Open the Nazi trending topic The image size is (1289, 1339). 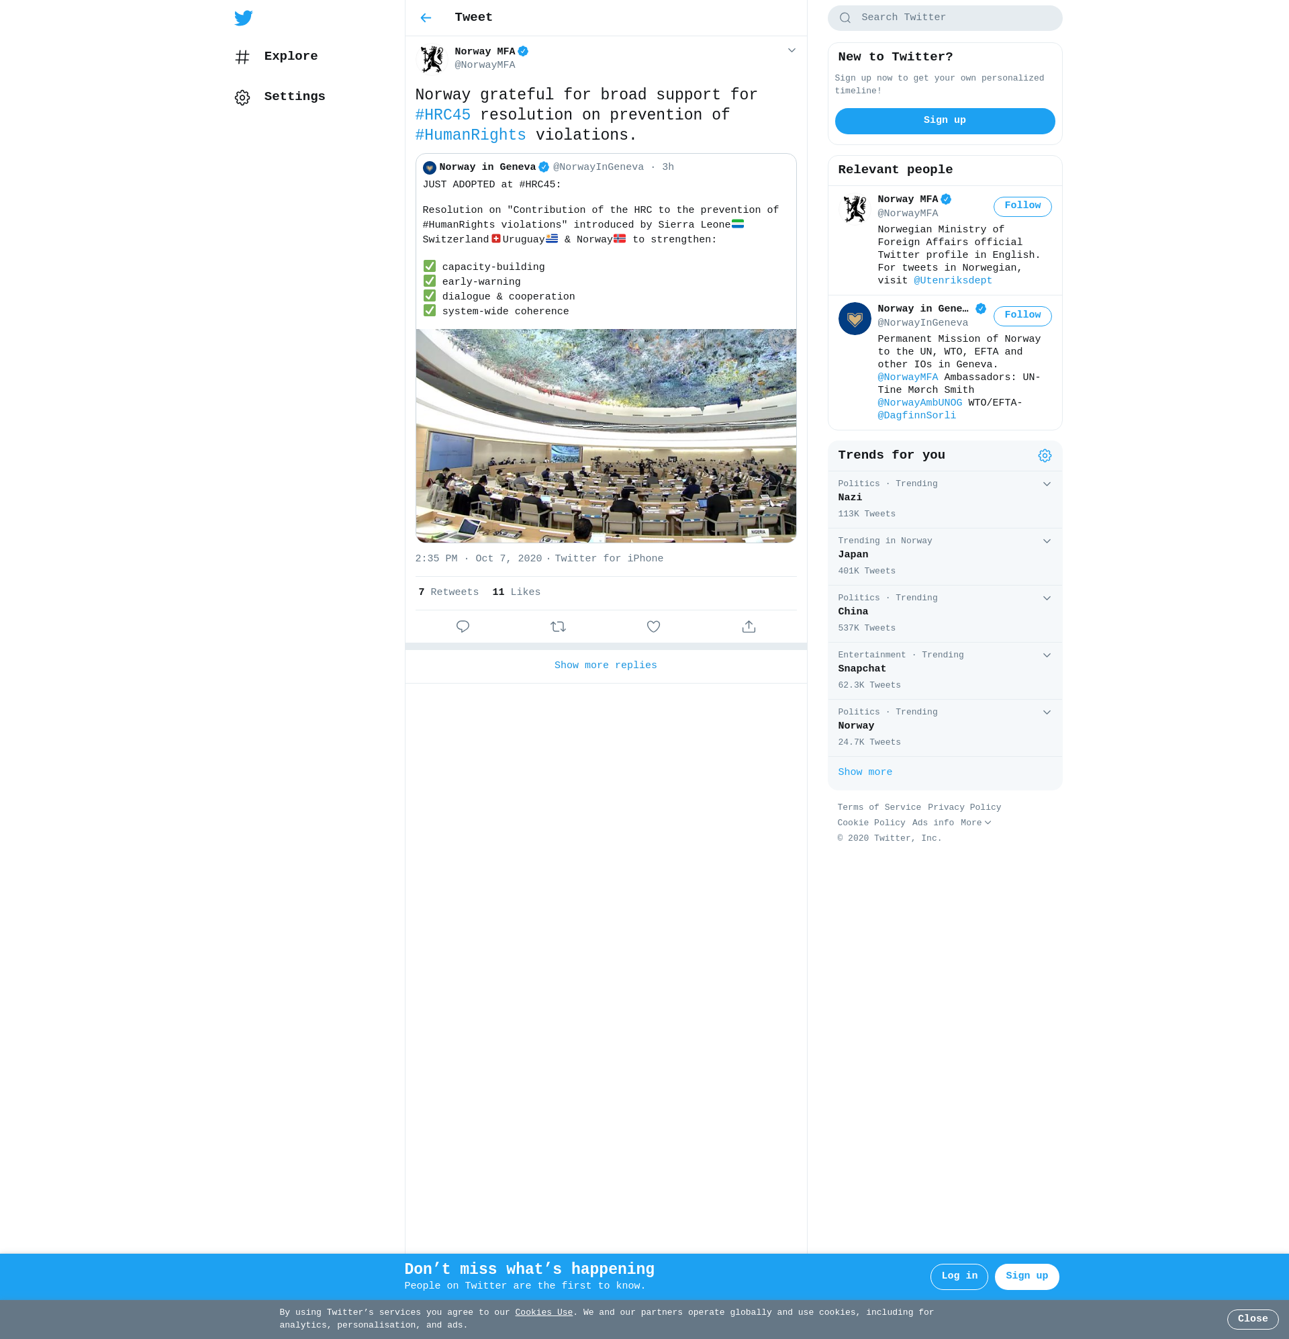(x=945, y=500)
